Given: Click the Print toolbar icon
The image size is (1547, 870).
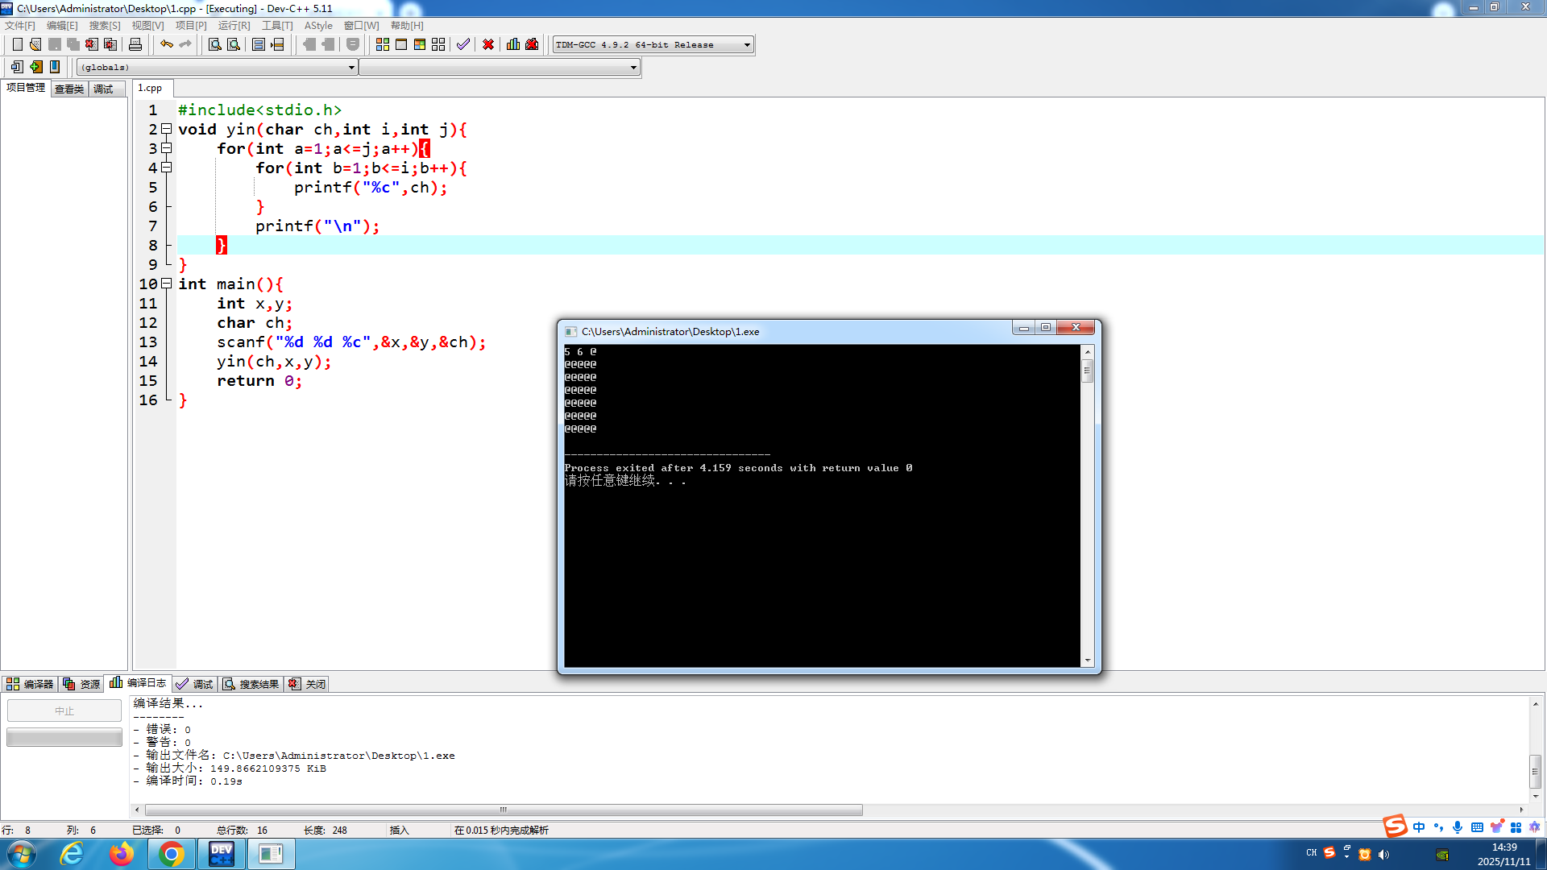Looking at the screenshot, I should pyautogui.click(x=135, y=44).
